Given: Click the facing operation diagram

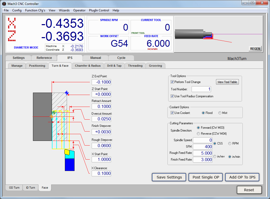Looking at the screenshot, I should [61, 126].
